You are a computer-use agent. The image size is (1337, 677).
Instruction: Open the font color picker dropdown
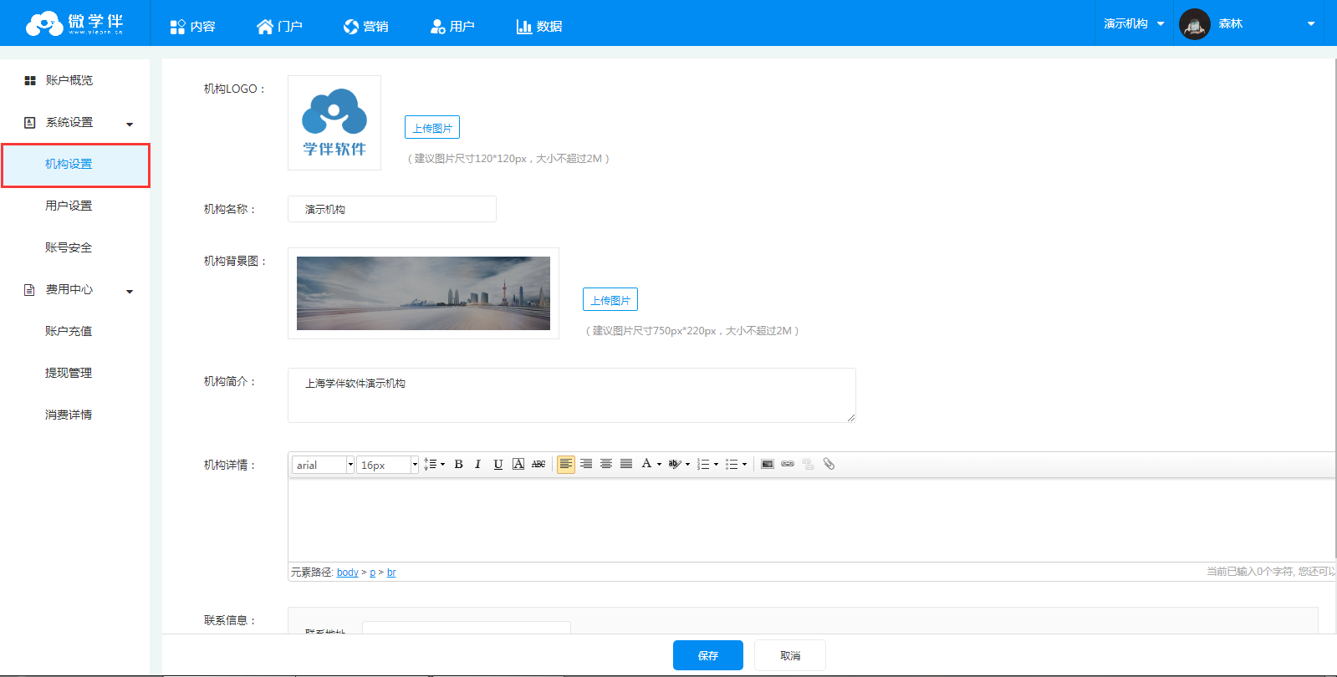coord(659,464)
